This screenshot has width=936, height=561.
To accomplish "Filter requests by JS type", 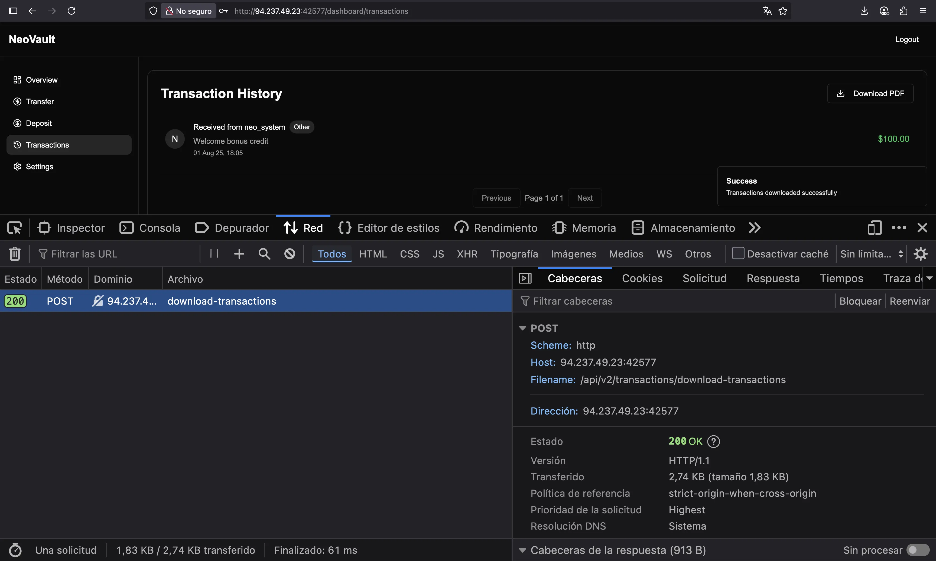I will click(x=438, y=254).
